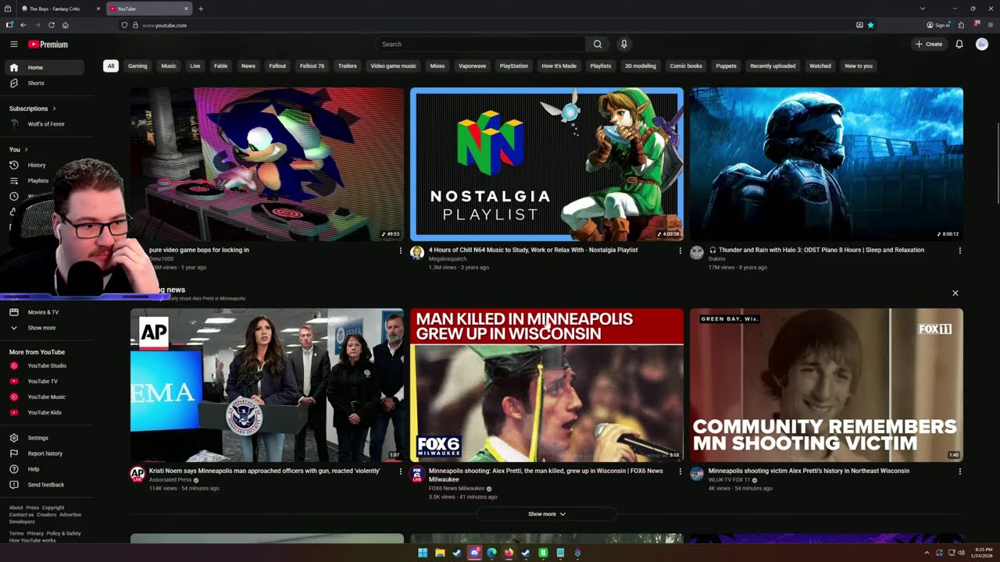Viewport: 1000px width, 562px height.
Task: Open the Sonic DJ video thumbnail
Action: [267, 164]
